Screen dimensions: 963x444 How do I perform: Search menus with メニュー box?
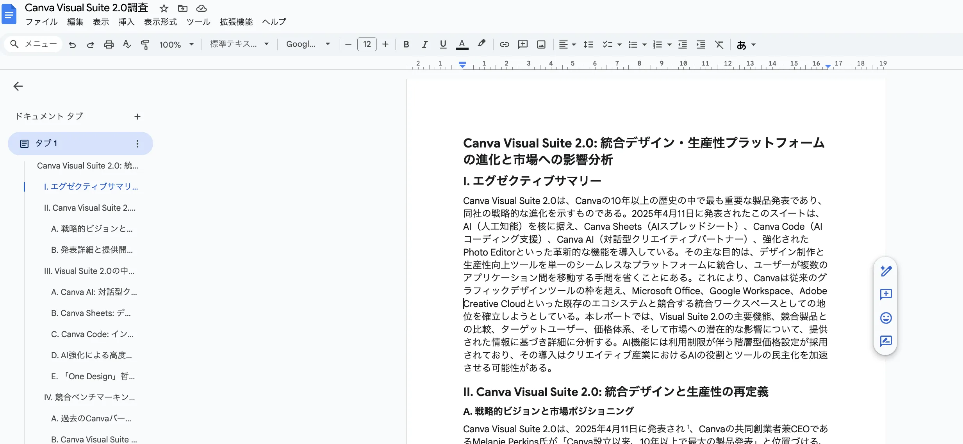34,44
